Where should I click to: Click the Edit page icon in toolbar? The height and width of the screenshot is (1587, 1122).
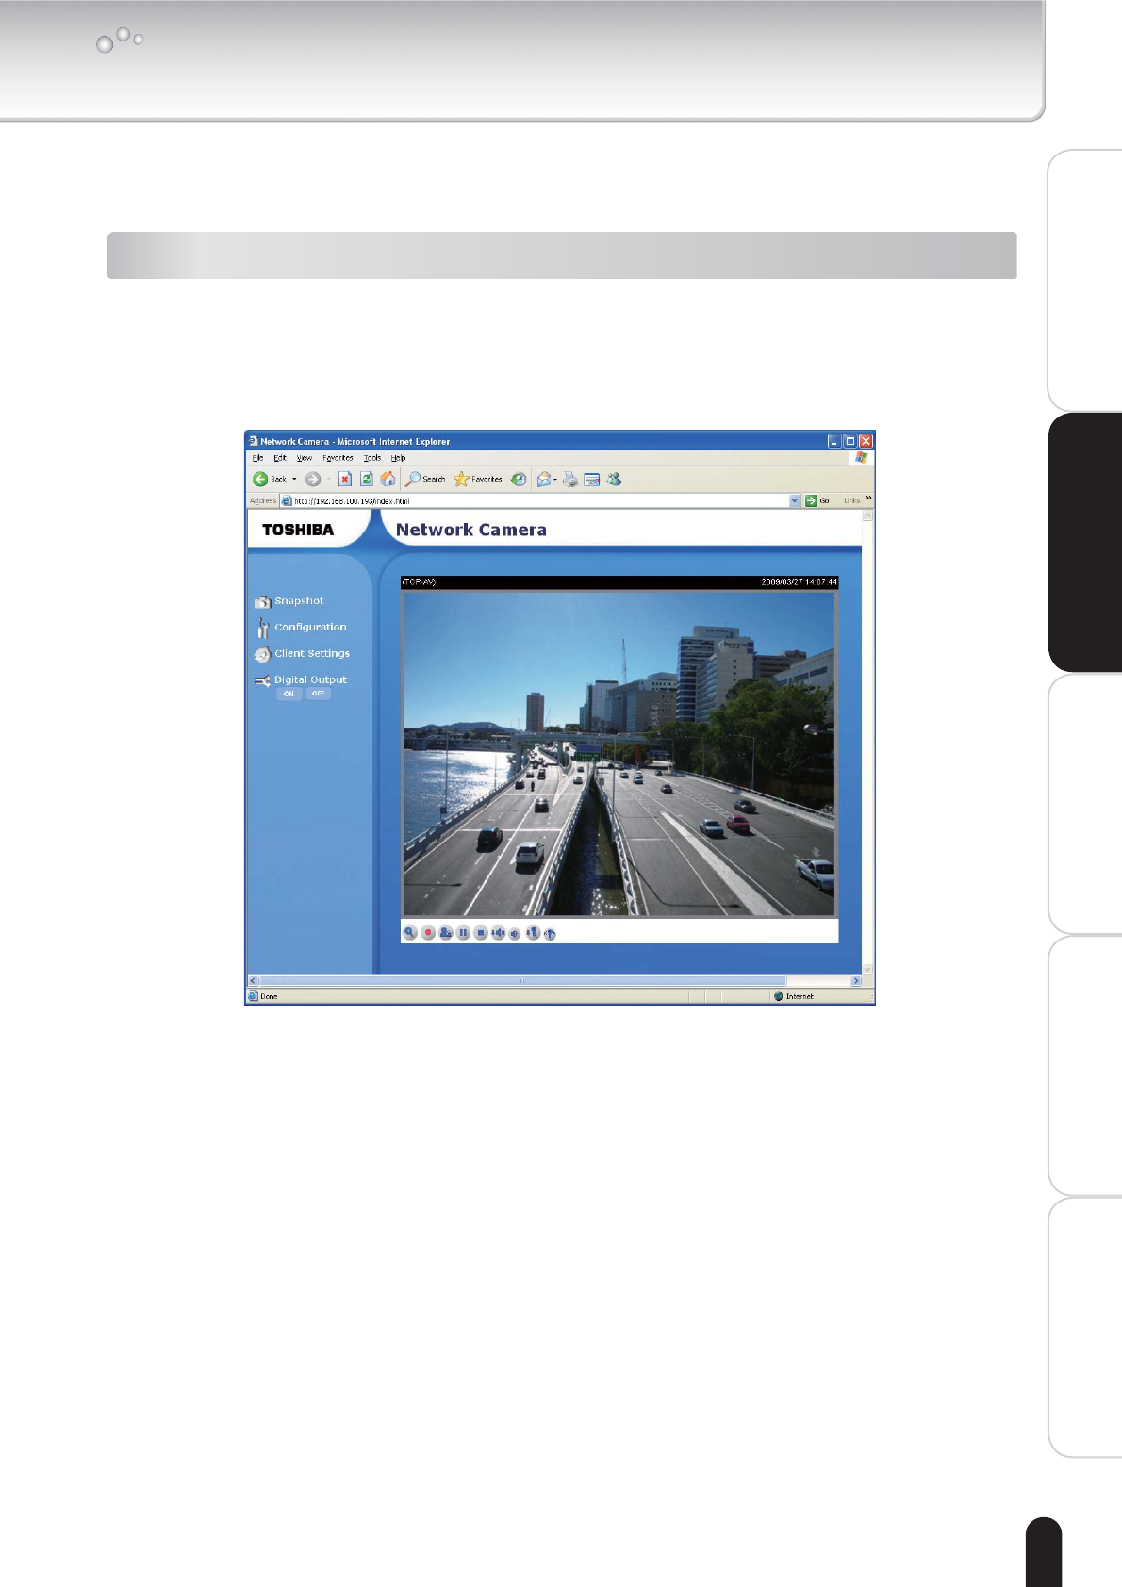coord(592,479)
